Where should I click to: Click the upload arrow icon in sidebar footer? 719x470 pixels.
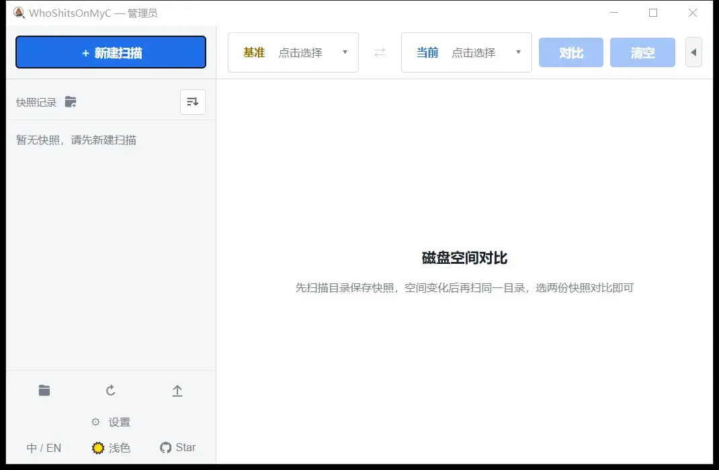[x=177, y=390]
